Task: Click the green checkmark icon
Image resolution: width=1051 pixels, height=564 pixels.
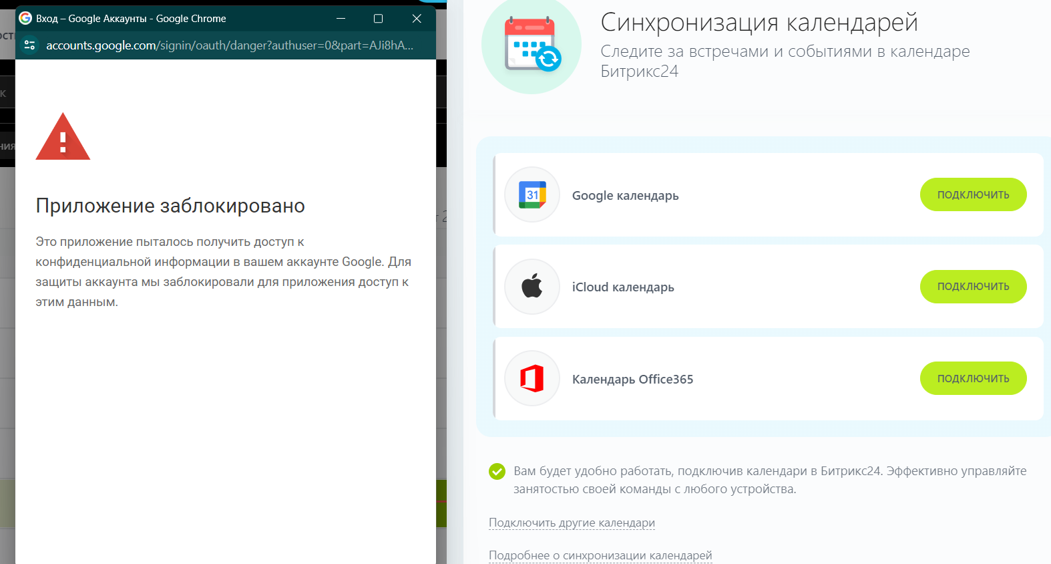Action: coord(497,472)
